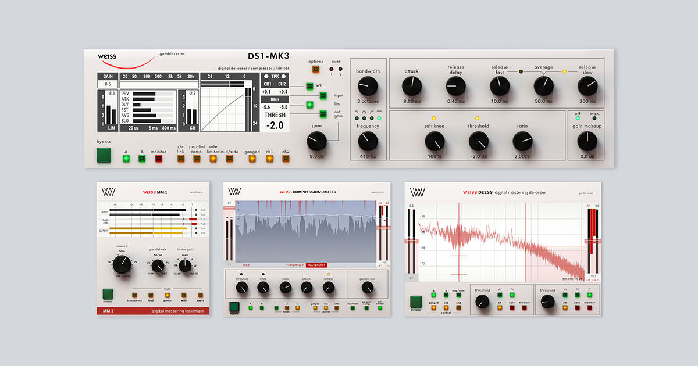Toggle s/c link on the DS1-MK3
Viewport: 698px width, 366px height.
(181, 158)
